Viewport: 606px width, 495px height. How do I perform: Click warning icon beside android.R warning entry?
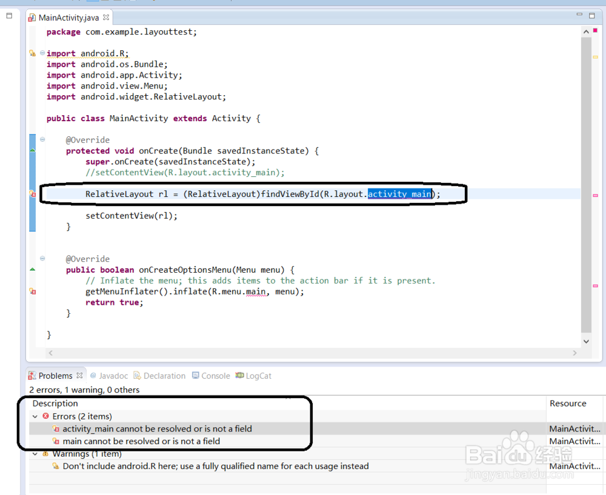pyautogui.click(x=56, y=466)
